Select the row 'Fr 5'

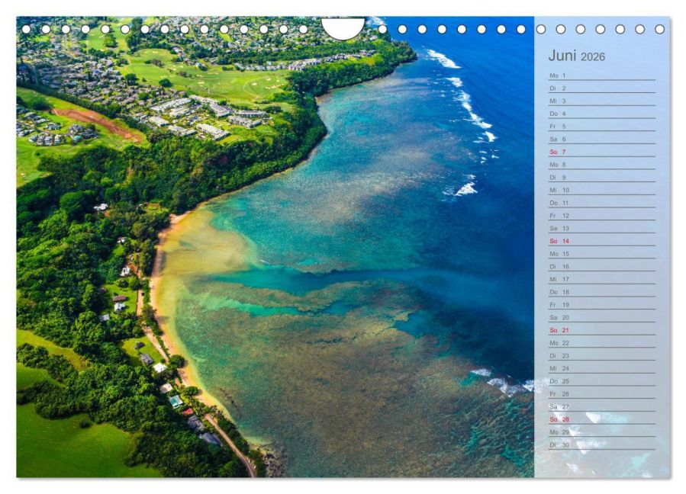coord(602,126)
